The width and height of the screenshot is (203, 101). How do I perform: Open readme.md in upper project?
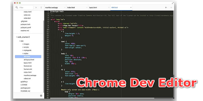pyautogui.click(x=25, y=31)
